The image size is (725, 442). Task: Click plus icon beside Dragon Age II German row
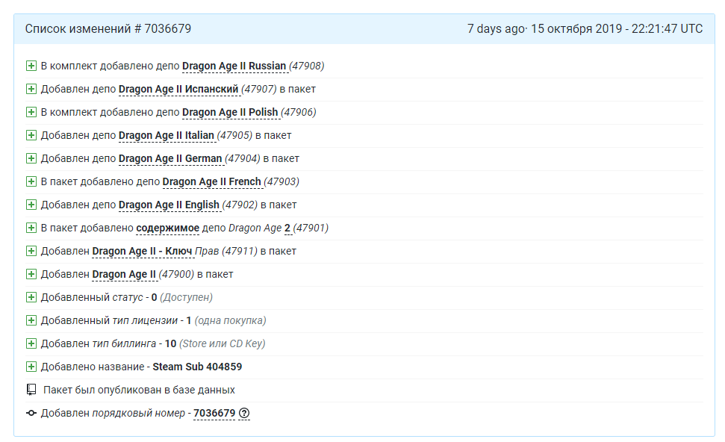(31, 158)
